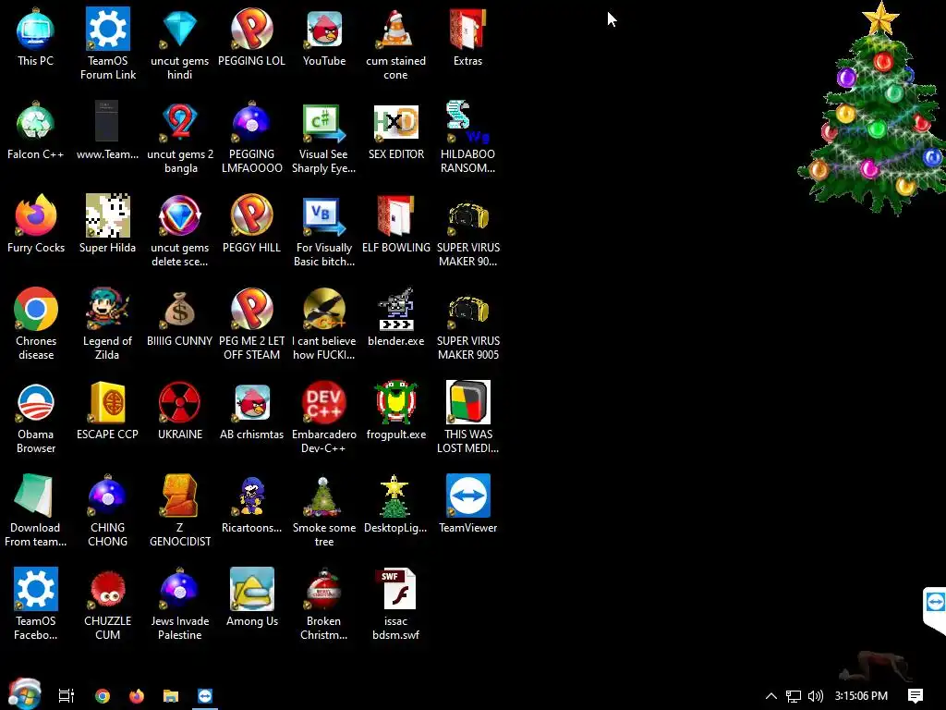Screen dimensions: 946x710
Task: Open the Action Center notifications icon
Action: tap(916, 695)
